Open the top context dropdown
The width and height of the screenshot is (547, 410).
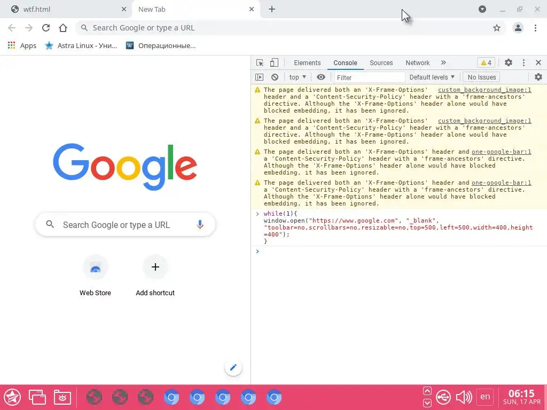[x=297, y=77]
